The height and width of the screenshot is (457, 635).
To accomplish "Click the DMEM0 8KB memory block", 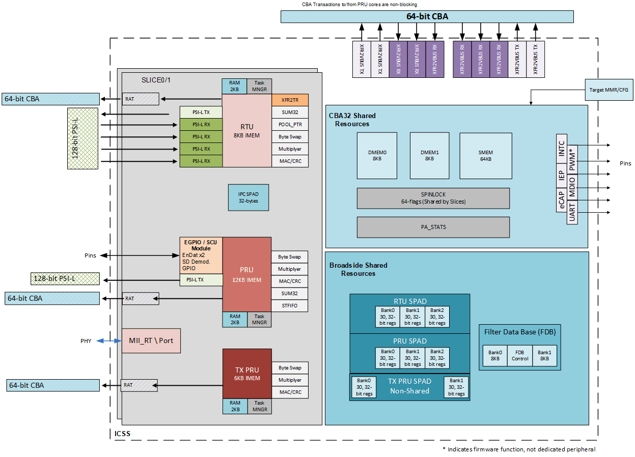I will click(377, 156).
